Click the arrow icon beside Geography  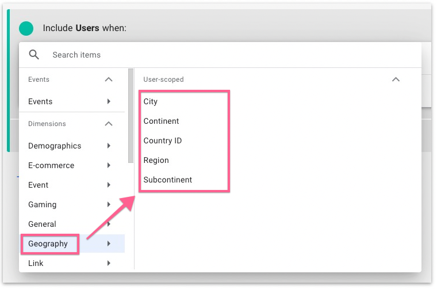109,244
